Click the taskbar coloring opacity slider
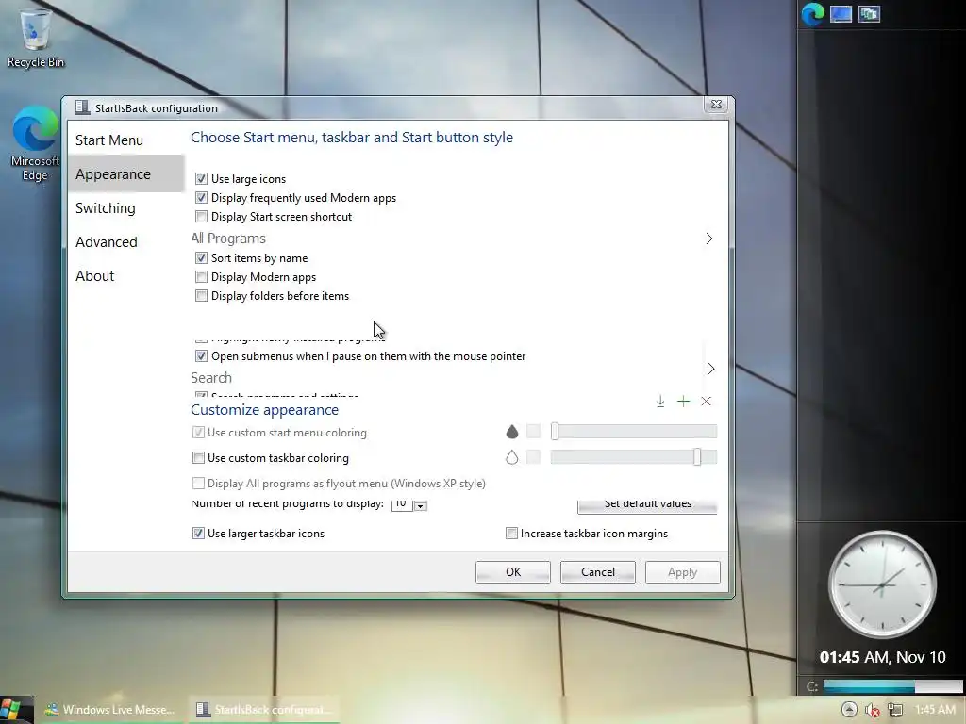The height and width of the screenshot is (724, 966). click(634, 457)
